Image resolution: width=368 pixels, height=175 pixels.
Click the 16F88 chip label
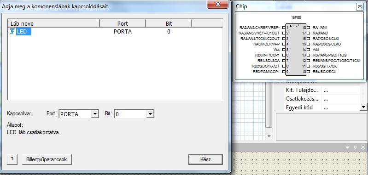[296, 17]
